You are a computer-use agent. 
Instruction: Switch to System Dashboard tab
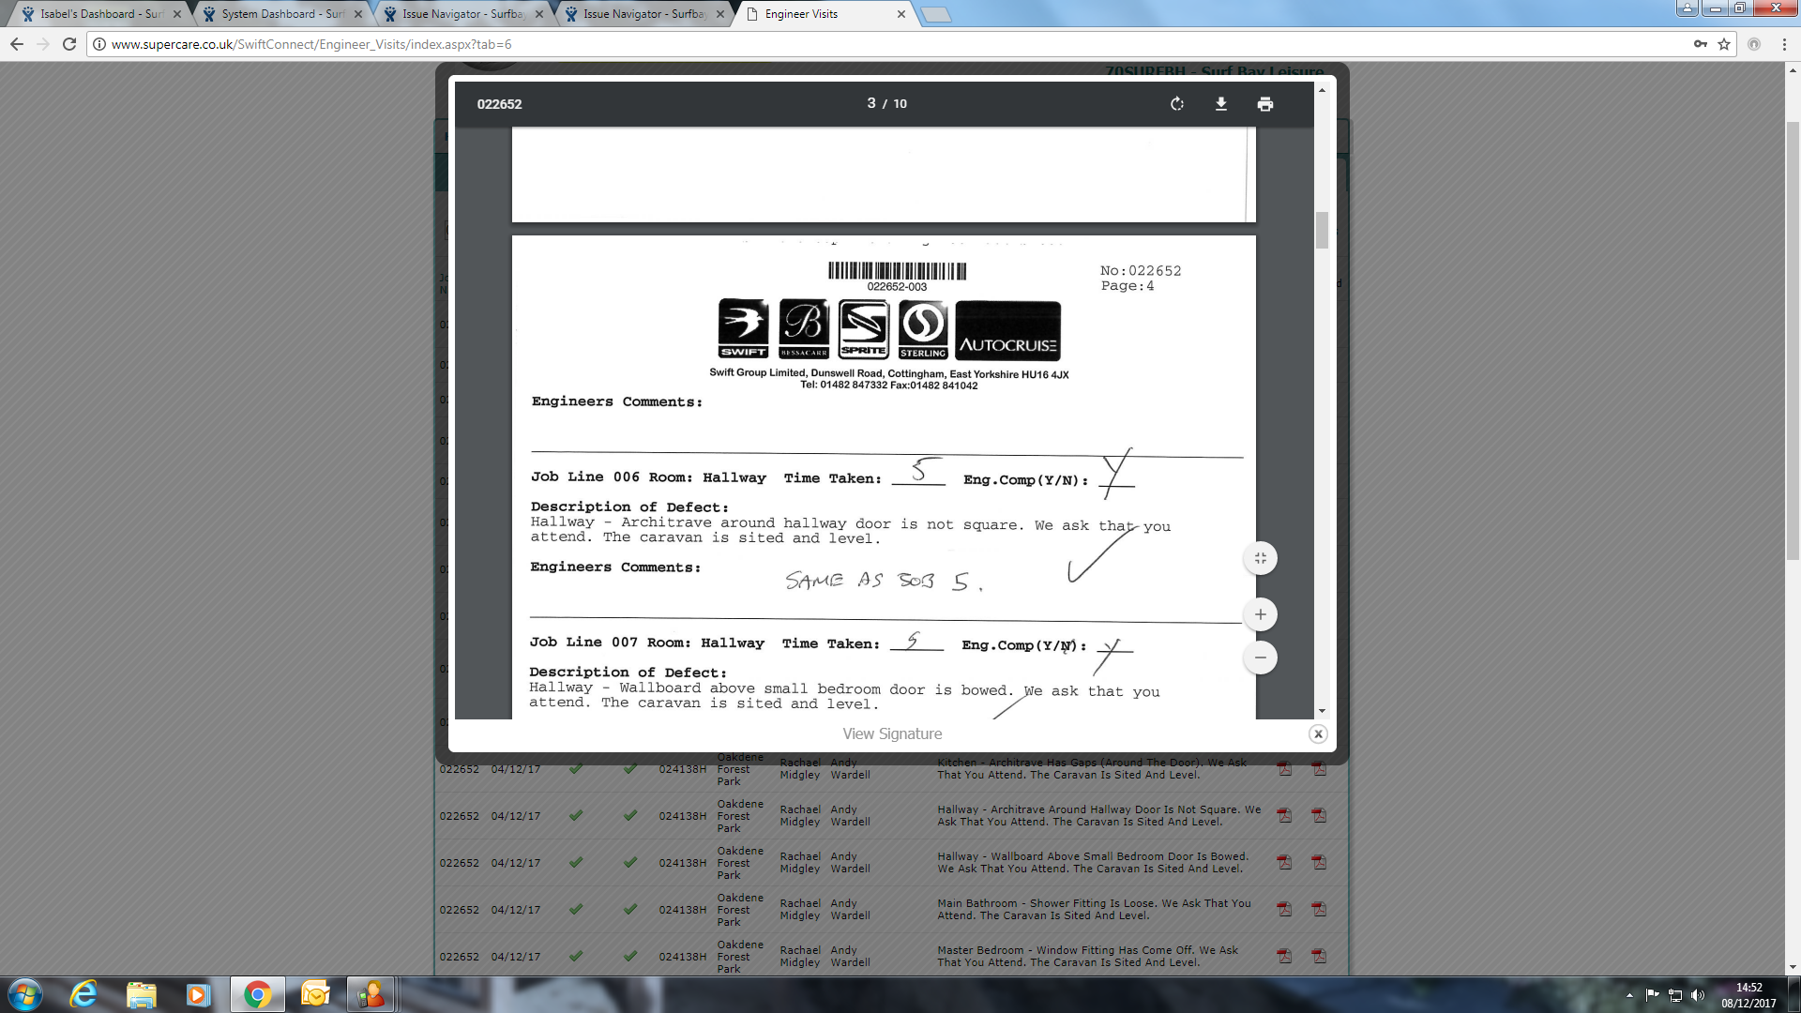click(x=280, y=14)
